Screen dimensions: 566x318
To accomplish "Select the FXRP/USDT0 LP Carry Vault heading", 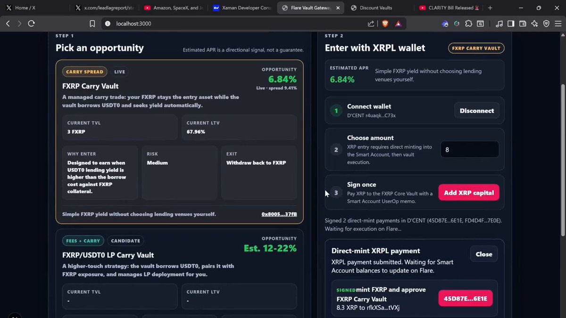I will [108, 255].
